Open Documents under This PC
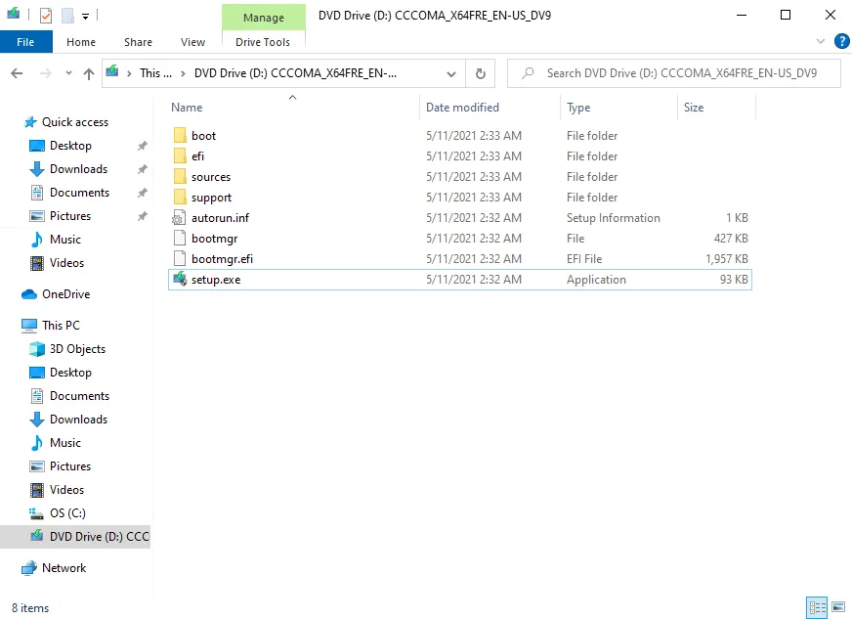This screenshot has height=619, width=852. click(x=79, y=395)
